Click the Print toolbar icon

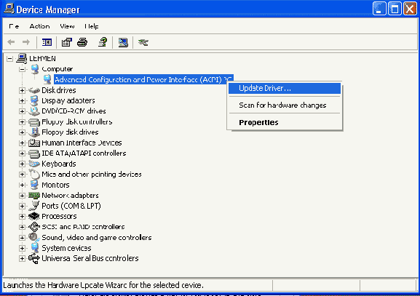82,42
